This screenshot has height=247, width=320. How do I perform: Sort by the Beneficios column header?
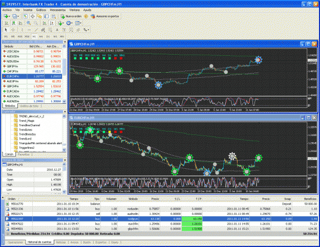tap(310, 199)
